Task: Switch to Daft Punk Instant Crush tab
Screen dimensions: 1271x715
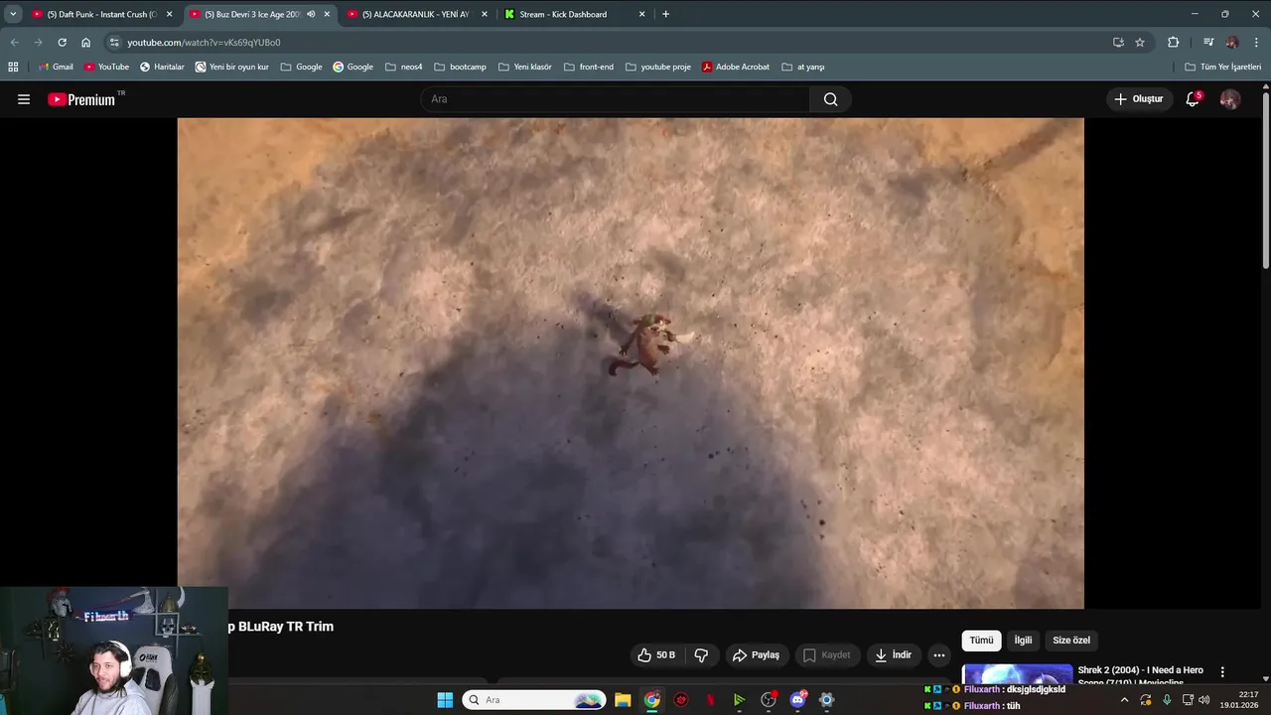Action: [102, 14]
